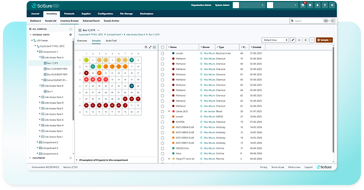Open the help question mark icon
364x190 pixels.
click(325, 5)
